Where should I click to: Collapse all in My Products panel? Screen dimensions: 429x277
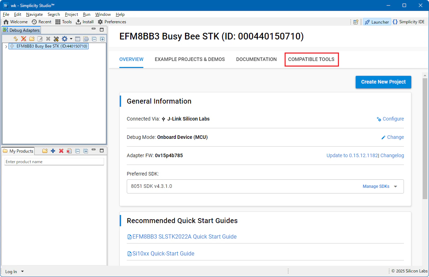(77, 151)
